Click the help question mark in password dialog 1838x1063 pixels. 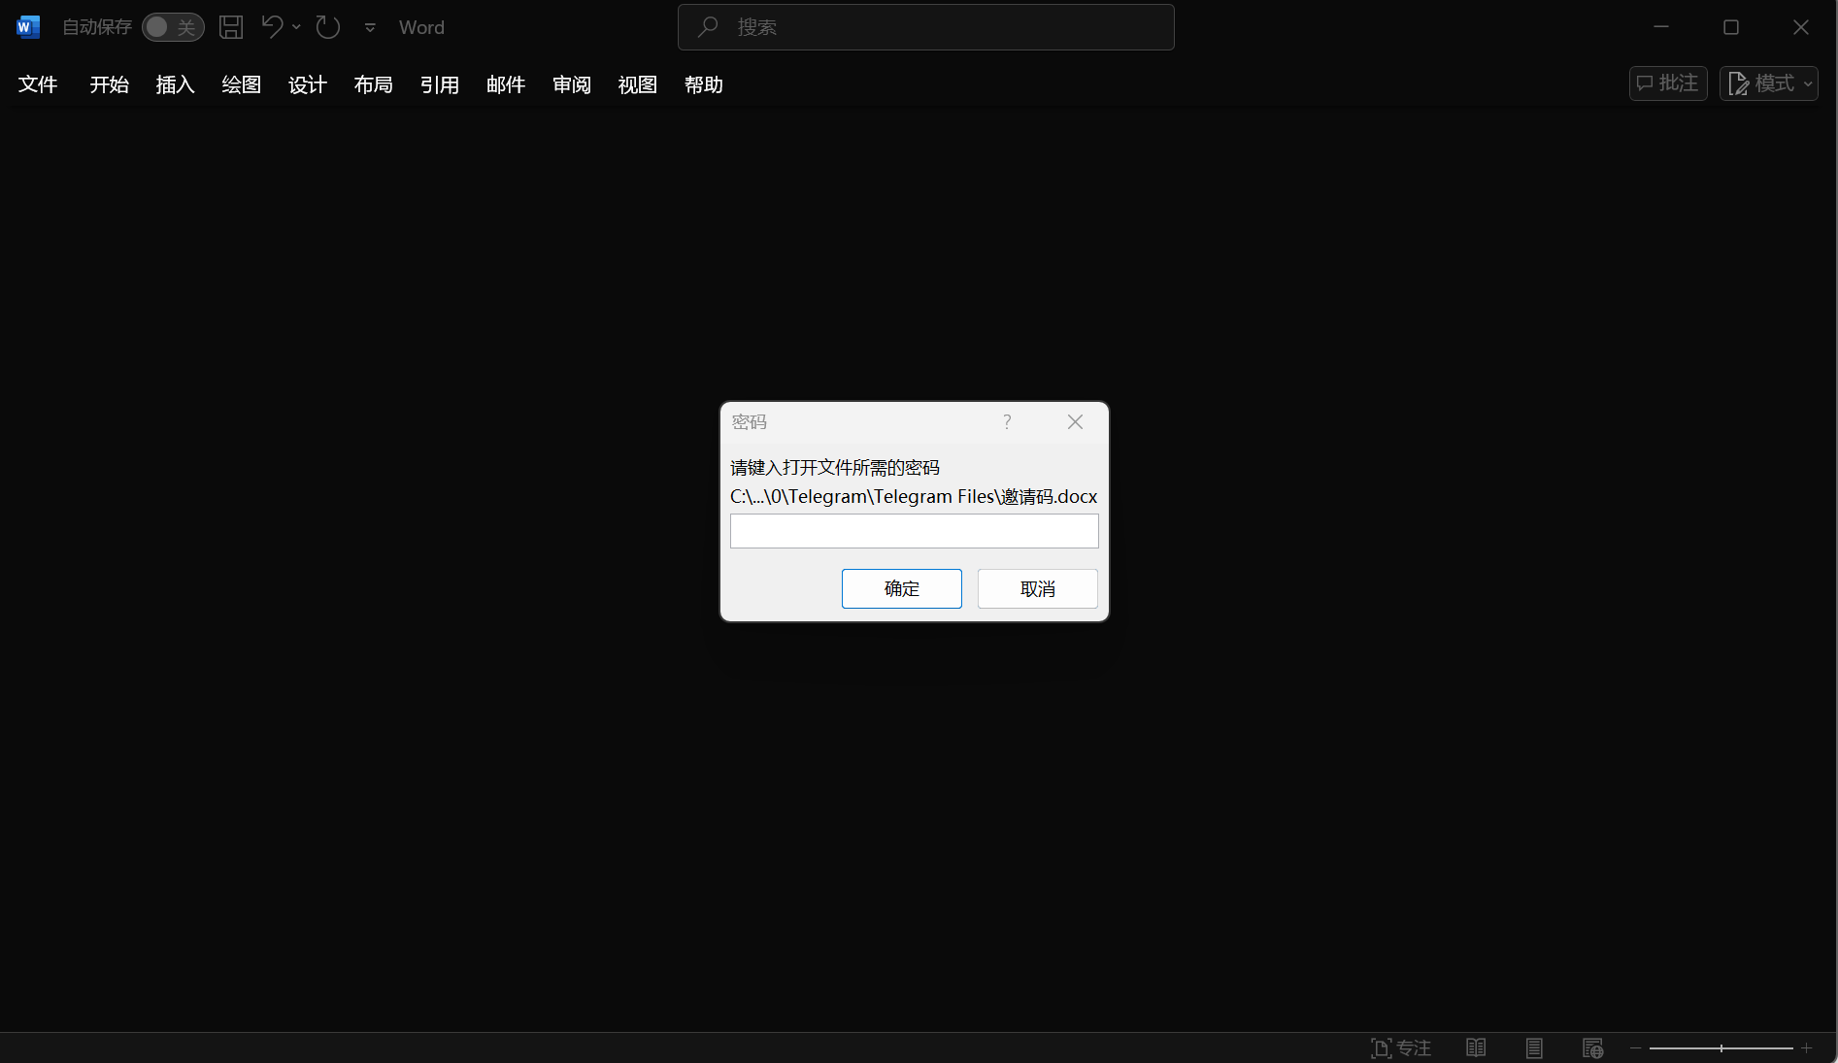point(1007,421)
